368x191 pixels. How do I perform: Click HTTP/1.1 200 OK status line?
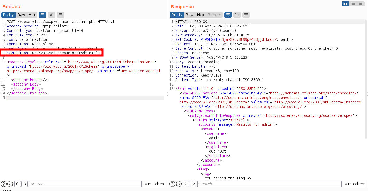191,22
